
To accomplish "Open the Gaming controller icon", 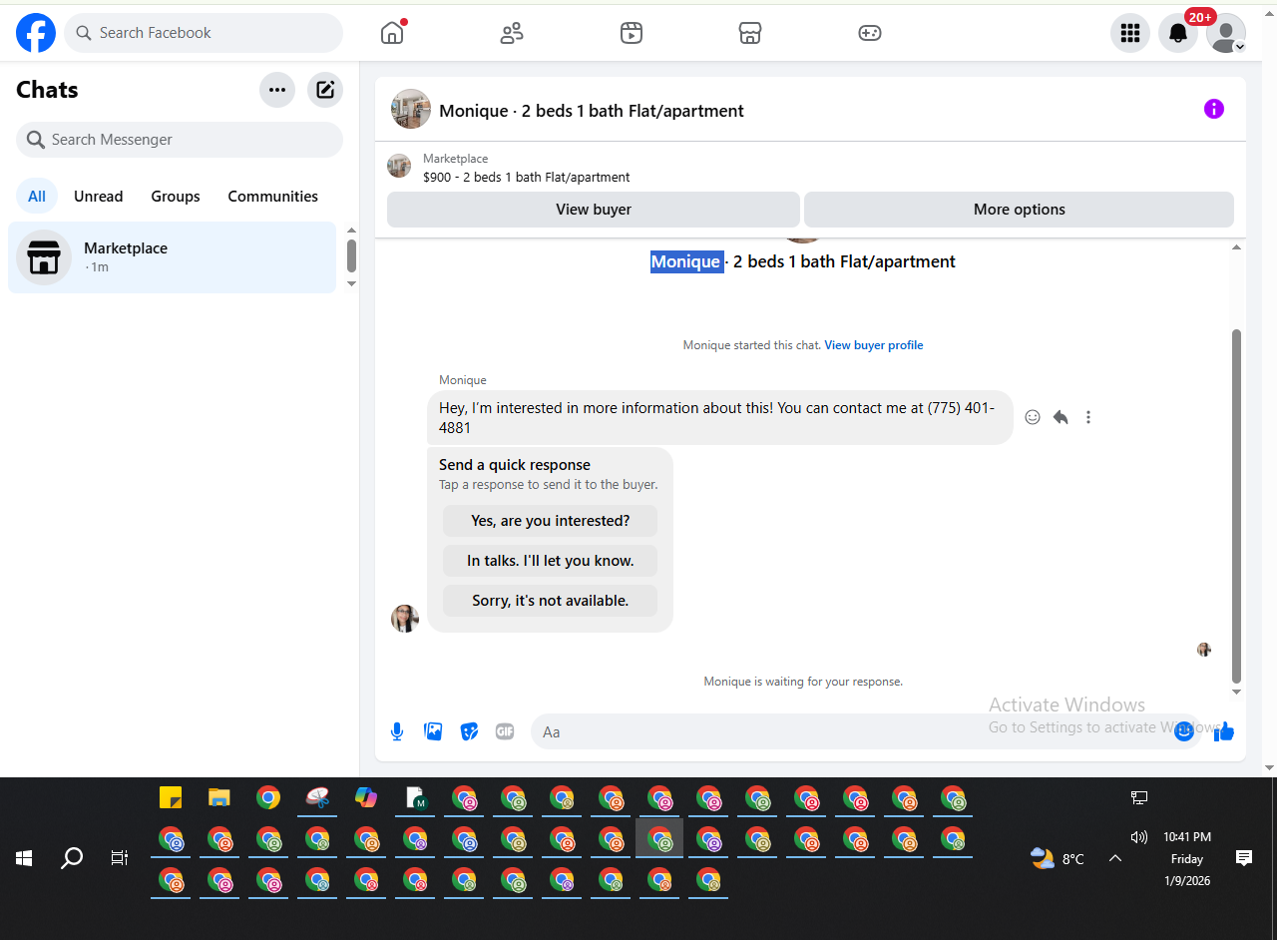I will tap(870, 33).
